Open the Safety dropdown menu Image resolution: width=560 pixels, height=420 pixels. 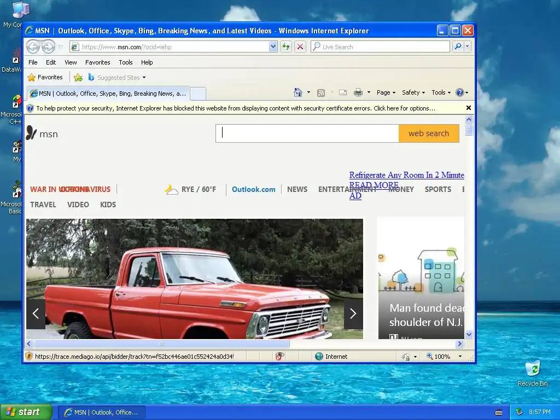(413, 92)
